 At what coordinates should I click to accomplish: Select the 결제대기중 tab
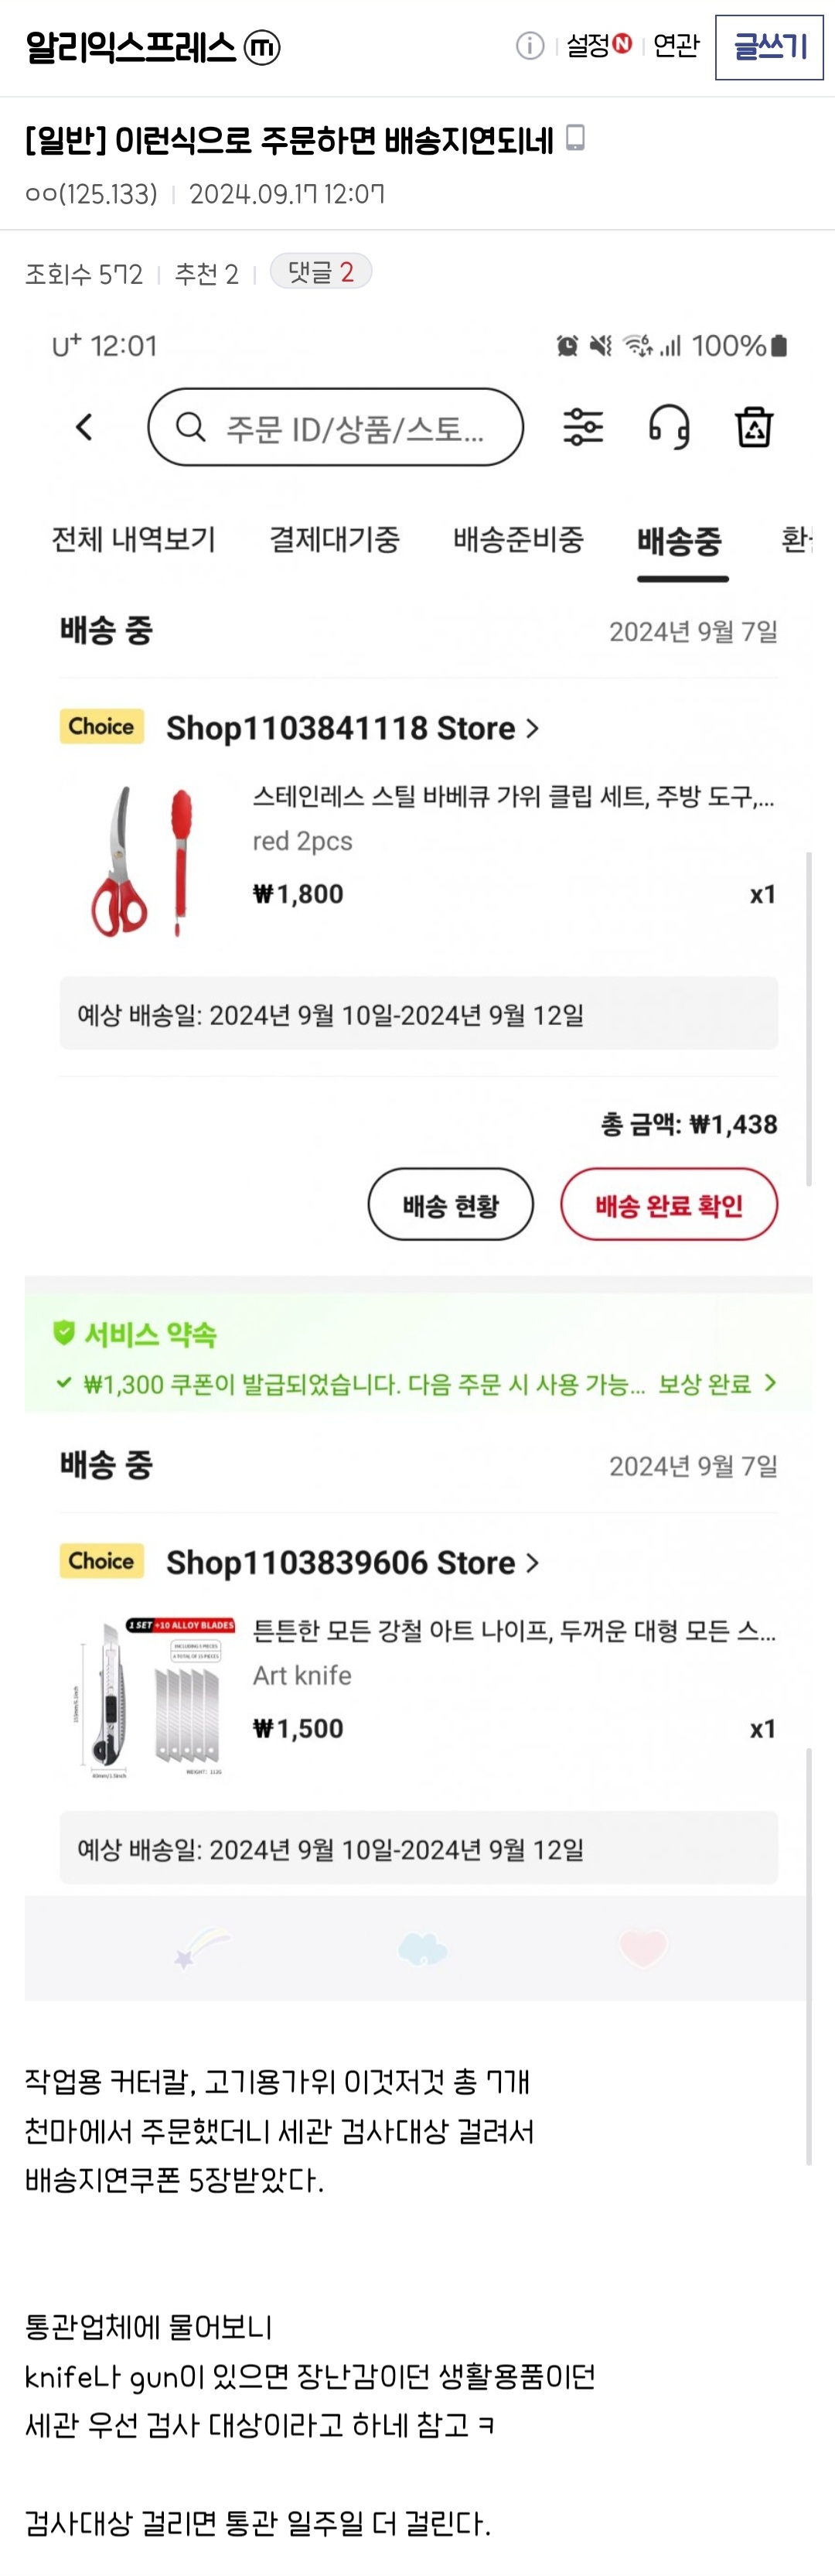(x=334, y=540)
